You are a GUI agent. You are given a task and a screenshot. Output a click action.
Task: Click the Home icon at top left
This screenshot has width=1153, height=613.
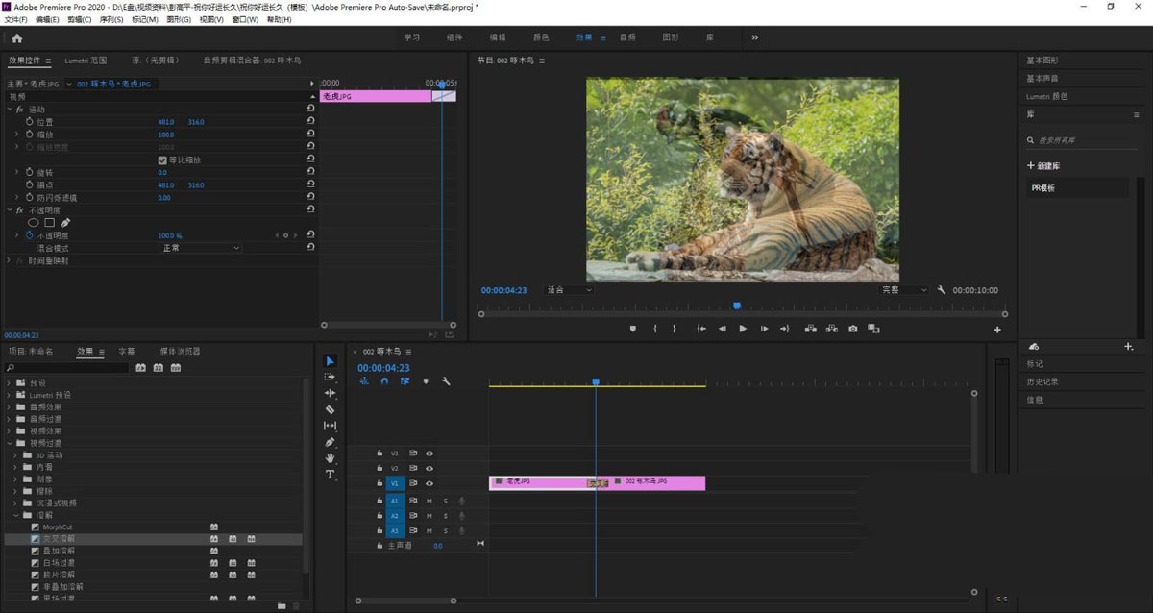pyautogui.click(x=16, y=38)
